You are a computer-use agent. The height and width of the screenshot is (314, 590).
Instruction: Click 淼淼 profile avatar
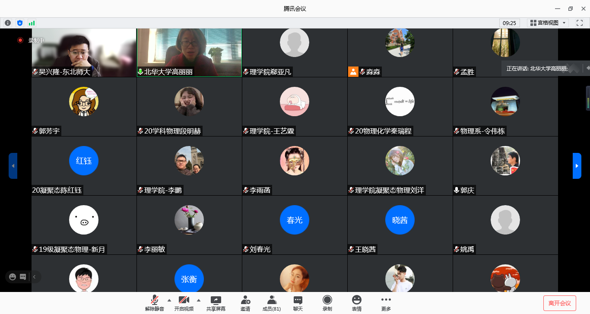400,43
